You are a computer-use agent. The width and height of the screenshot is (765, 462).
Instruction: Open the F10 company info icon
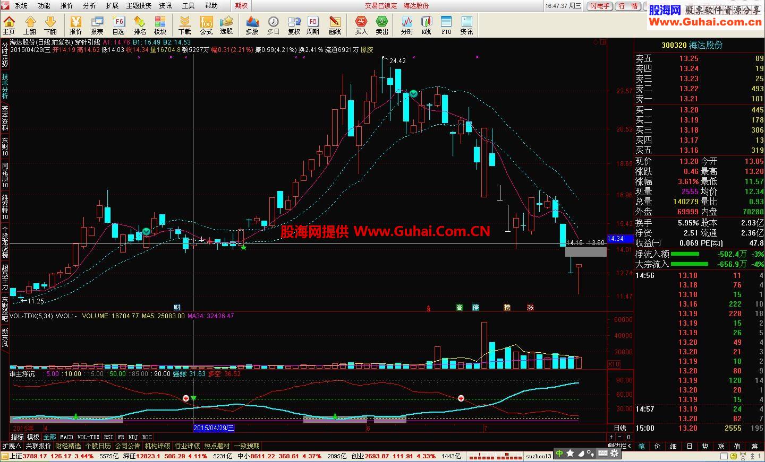(446, 25)
